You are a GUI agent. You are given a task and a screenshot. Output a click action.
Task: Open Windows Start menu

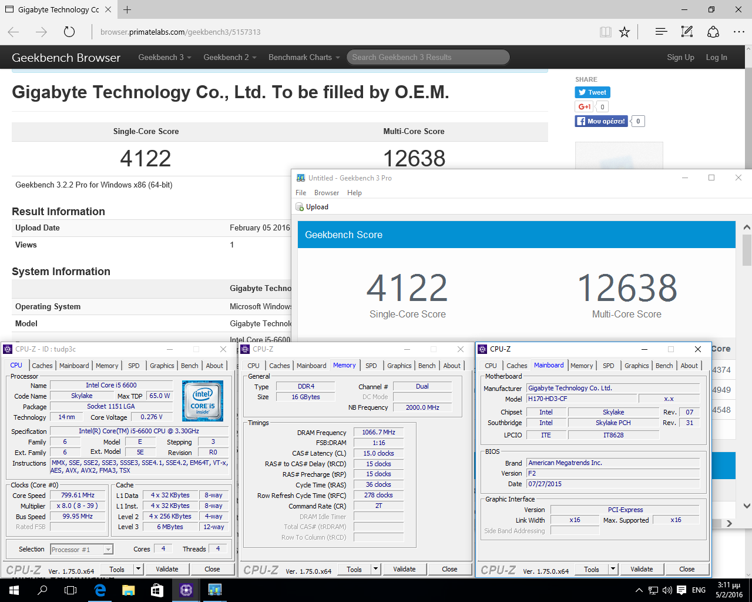(14, 590)
